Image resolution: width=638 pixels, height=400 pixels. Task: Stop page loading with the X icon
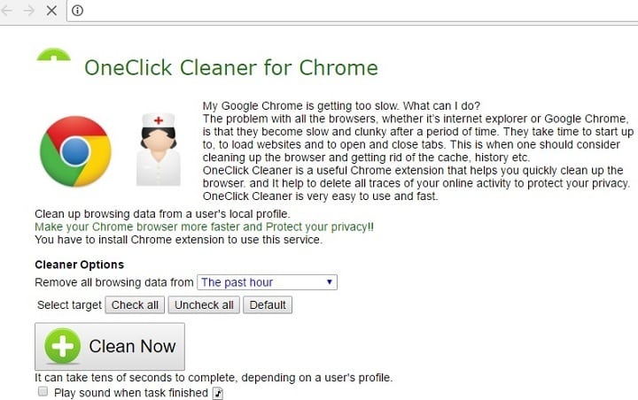coord(51,11)
